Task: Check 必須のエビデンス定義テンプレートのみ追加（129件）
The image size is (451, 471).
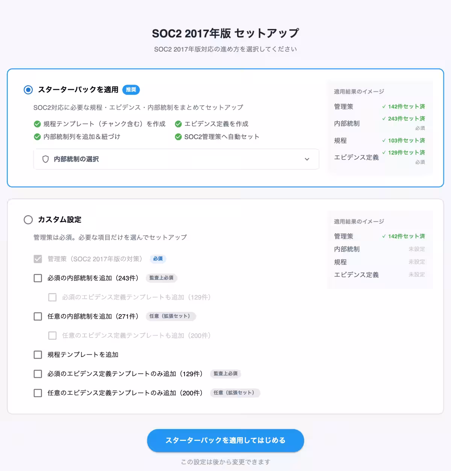Action: [38, 374]
